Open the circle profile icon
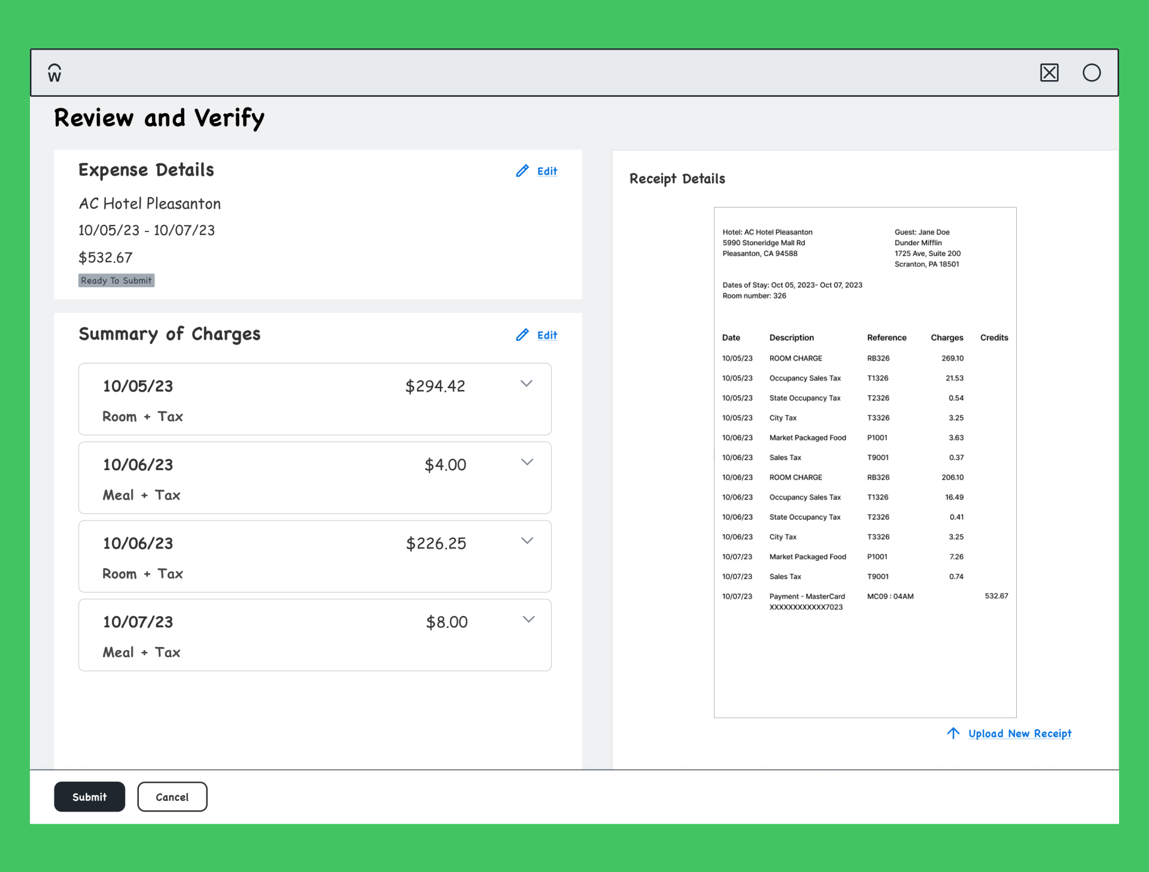Screen dimensions: 1149x872 (x=1092, y=73)
